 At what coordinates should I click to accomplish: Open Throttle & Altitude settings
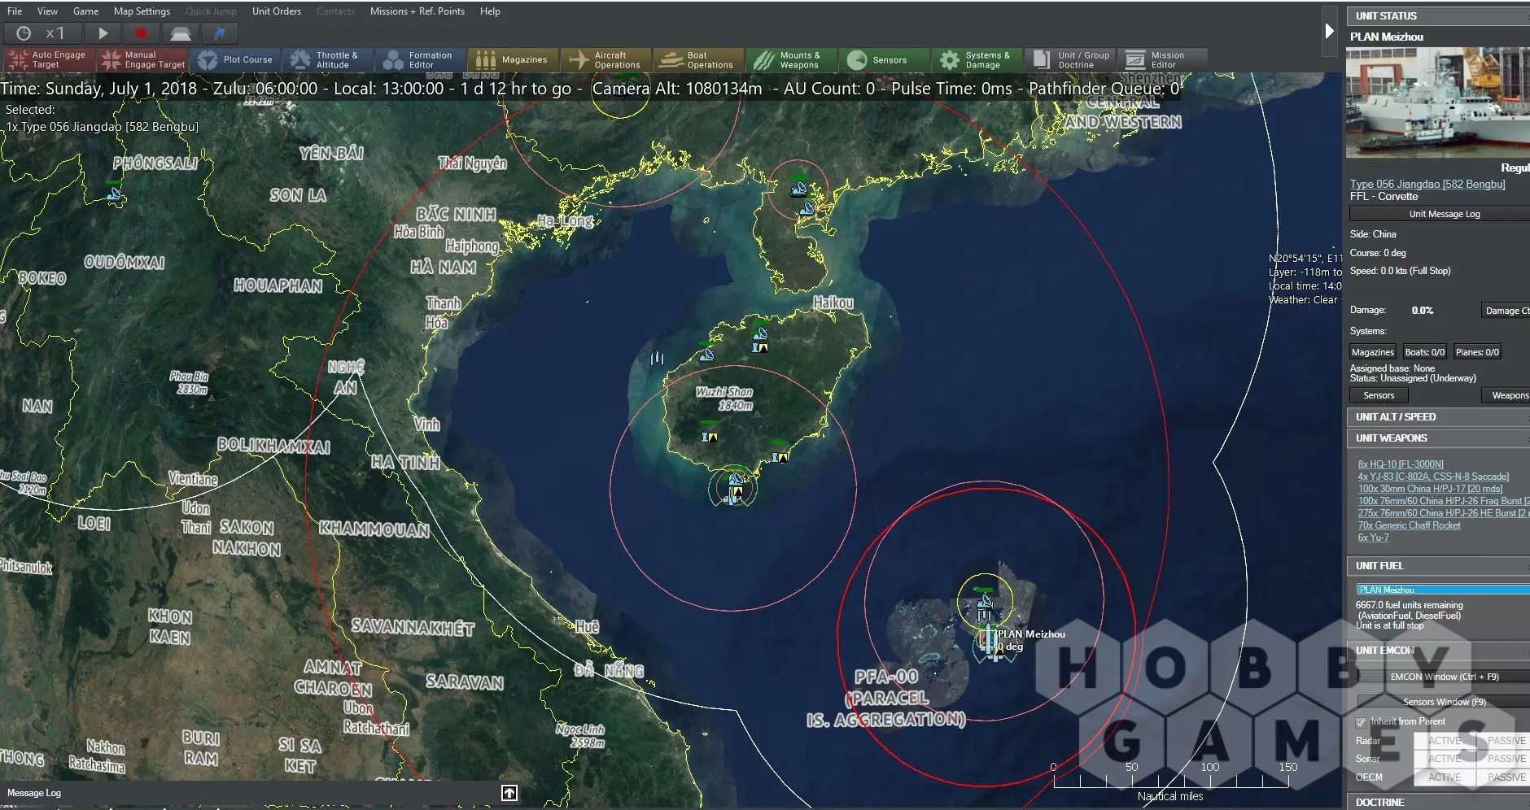click(328, 59)
